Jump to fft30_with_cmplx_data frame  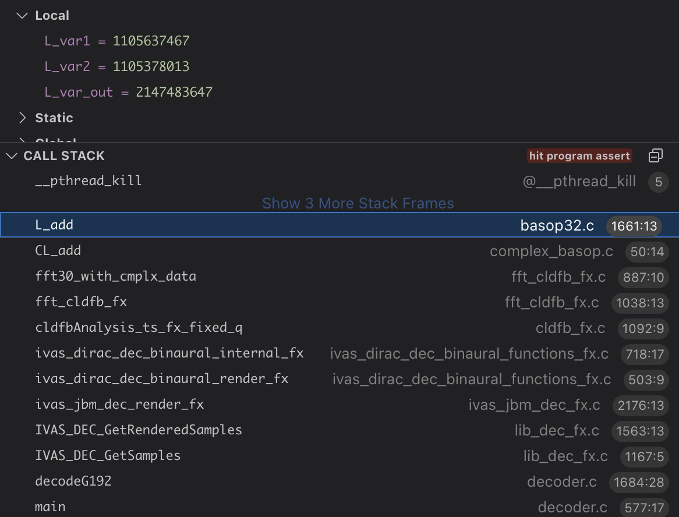tap(115, 277)
